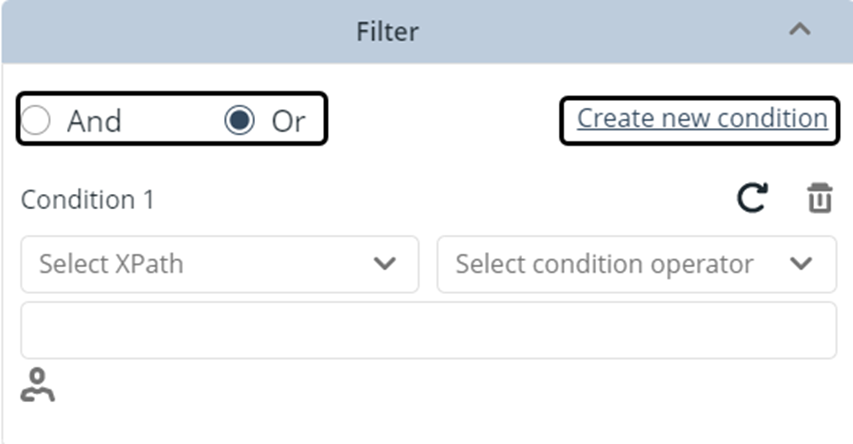Click the Filter header title
This screenshot has height=444, width=853.
(388, 31)
